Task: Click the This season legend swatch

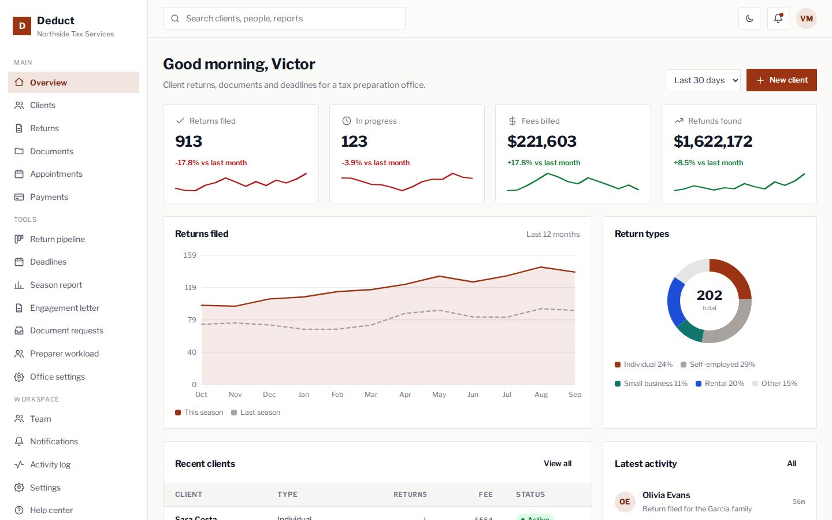Action: click(x=178, y=413)
